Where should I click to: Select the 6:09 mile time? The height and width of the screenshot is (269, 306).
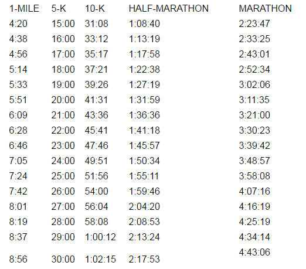pyautogui.click(x=18, y=115)
